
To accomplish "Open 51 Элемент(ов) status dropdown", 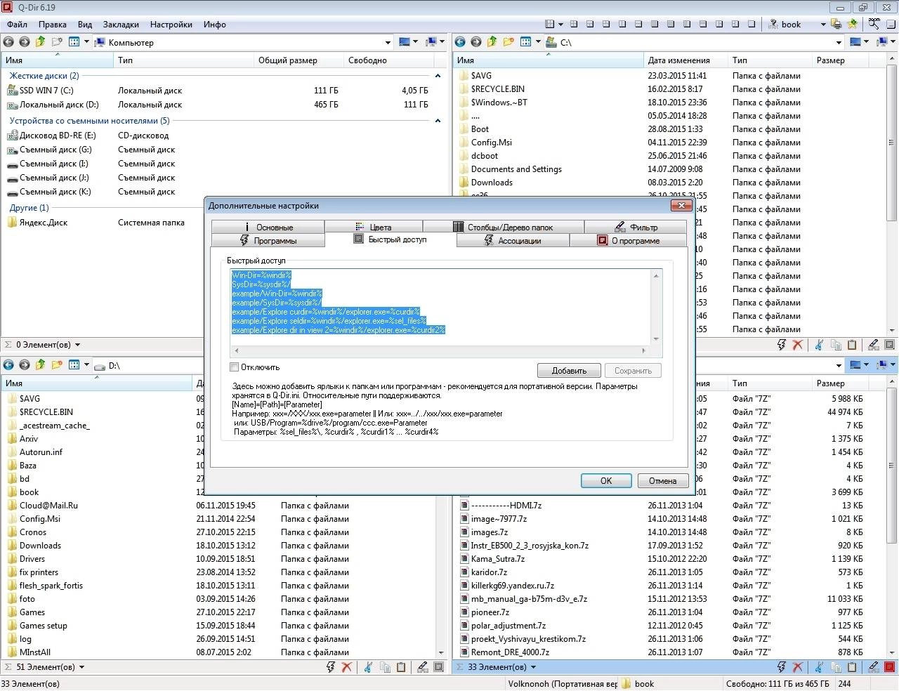I will [x=81, y=667].
